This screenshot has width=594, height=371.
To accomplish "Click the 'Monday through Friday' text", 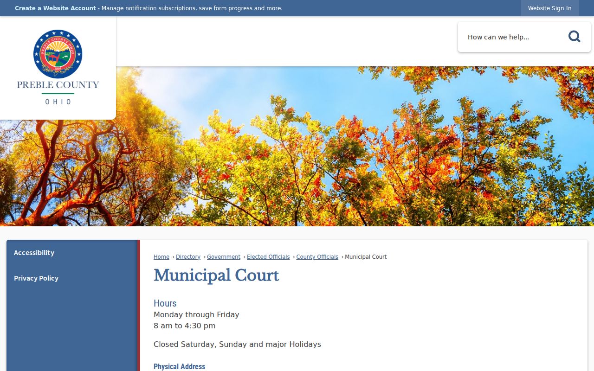I will [196, 314].
